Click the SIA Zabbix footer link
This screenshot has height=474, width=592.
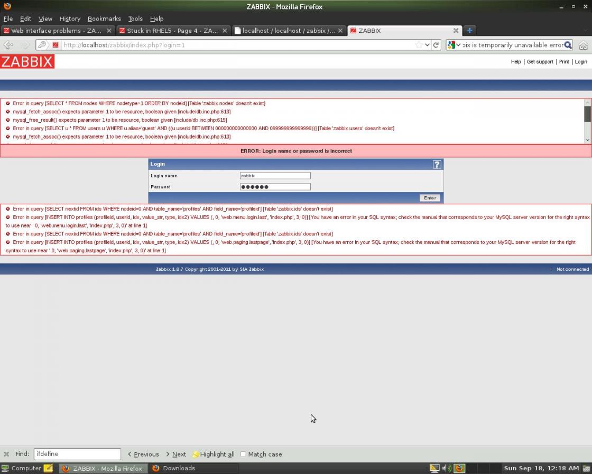[252, 269]
